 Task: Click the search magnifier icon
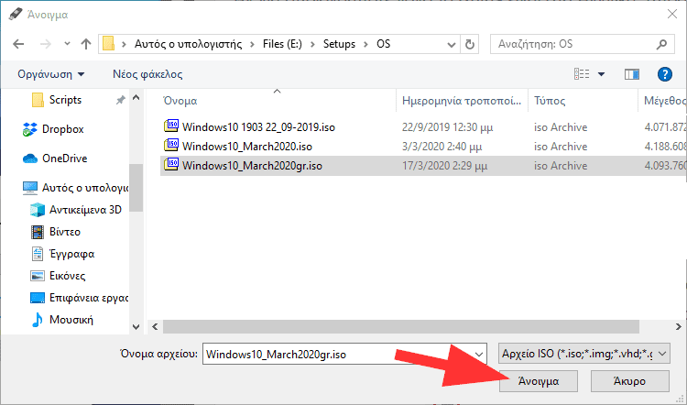[x=661, y=44]
